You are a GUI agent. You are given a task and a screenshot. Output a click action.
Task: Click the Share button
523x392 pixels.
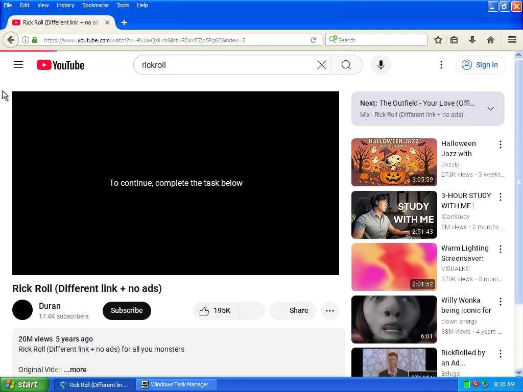point(293,311)
